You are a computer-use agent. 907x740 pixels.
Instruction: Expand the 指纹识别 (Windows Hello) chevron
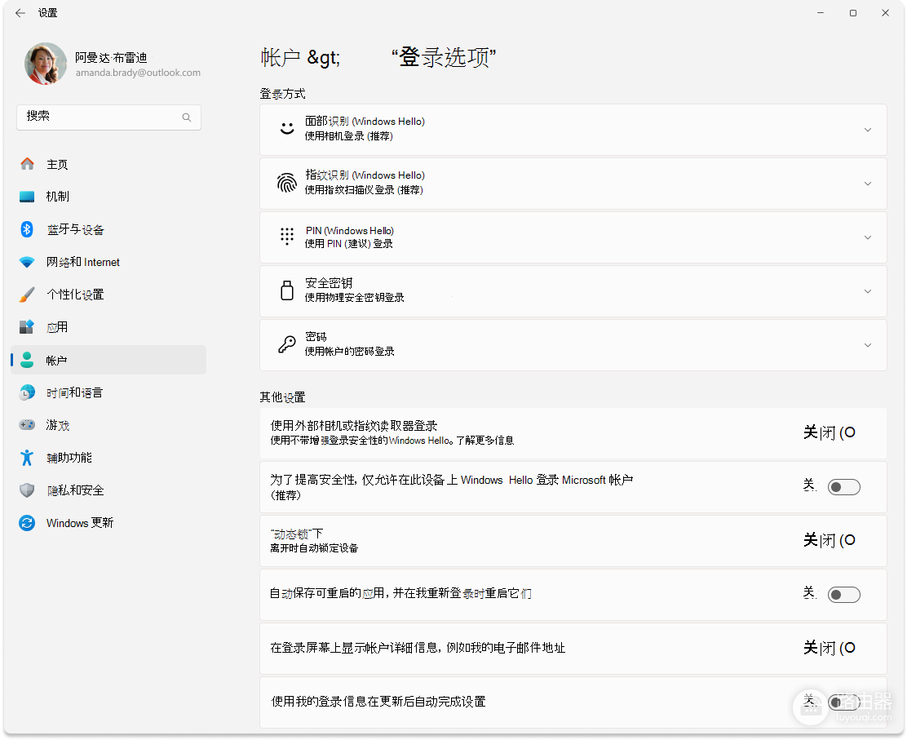click(x=868, y=184)
